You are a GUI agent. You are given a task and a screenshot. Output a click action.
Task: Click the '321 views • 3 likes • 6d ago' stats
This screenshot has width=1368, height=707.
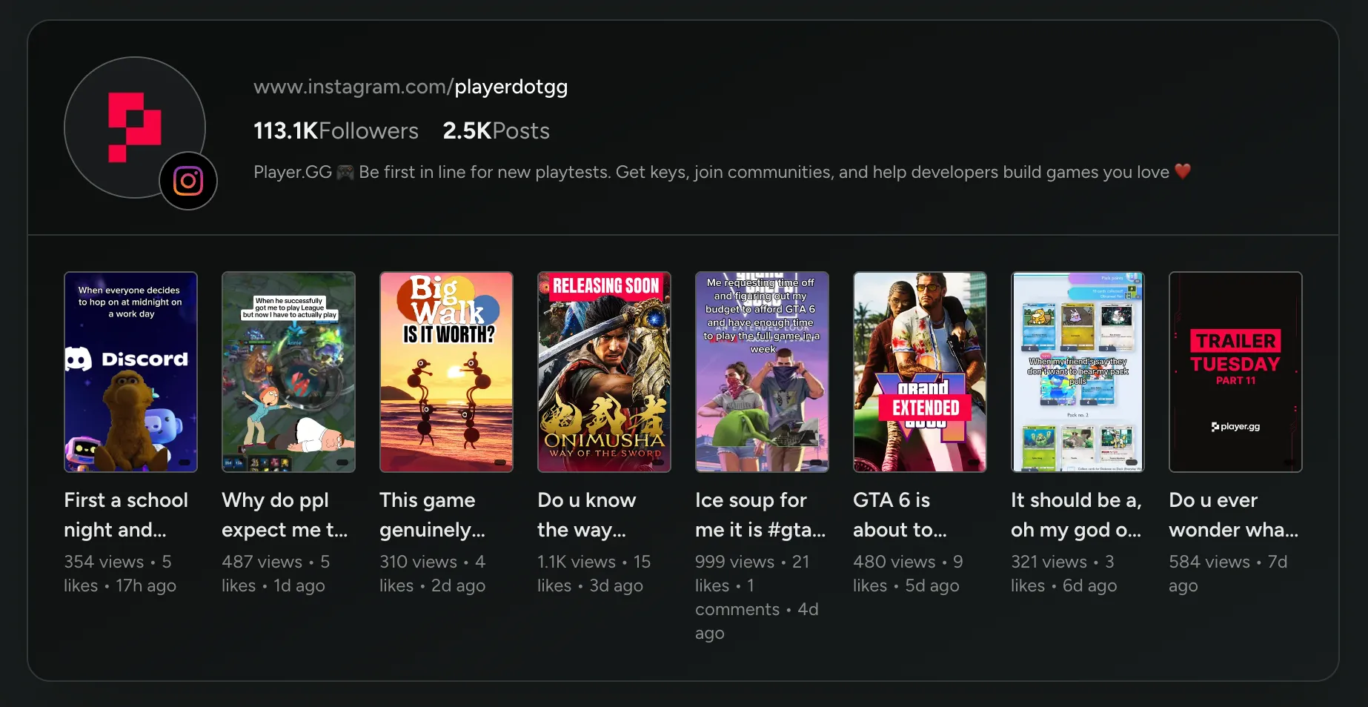pos(1064,574)
